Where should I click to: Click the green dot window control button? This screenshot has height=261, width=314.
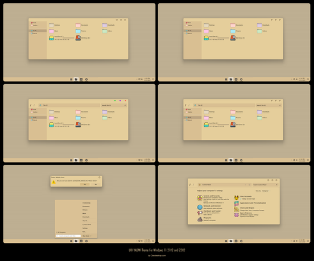[x=115, y=101]
